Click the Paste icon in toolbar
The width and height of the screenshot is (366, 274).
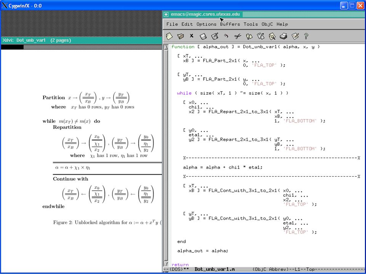(260, 36)
